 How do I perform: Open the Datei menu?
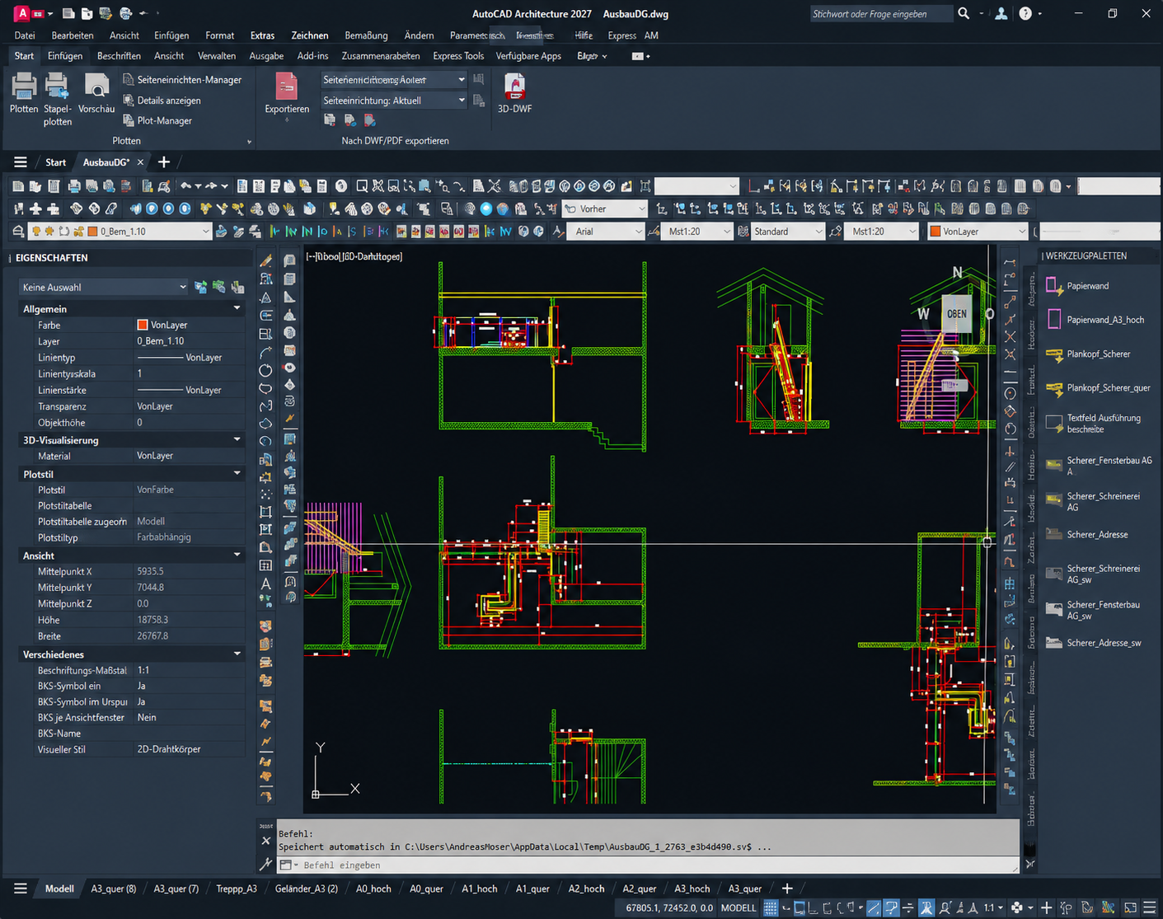pos(25,35)
